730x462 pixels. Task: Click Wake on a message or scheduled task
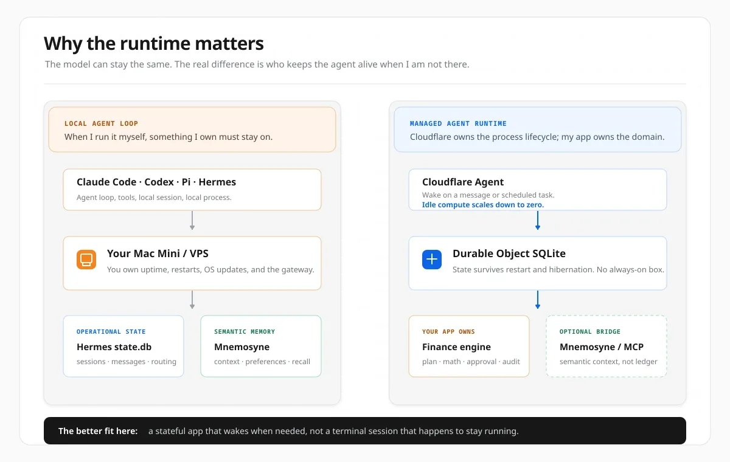[x=488, y=195]
